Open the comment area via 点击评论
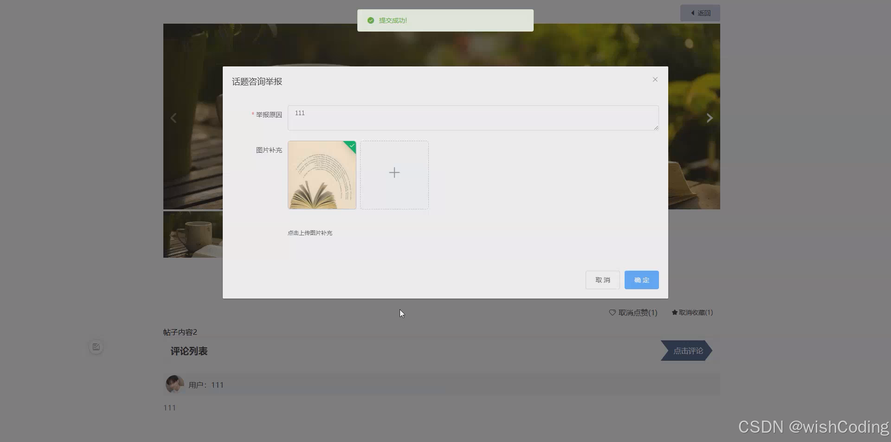The height and width of the screenshot is (442, 891). 688,351
